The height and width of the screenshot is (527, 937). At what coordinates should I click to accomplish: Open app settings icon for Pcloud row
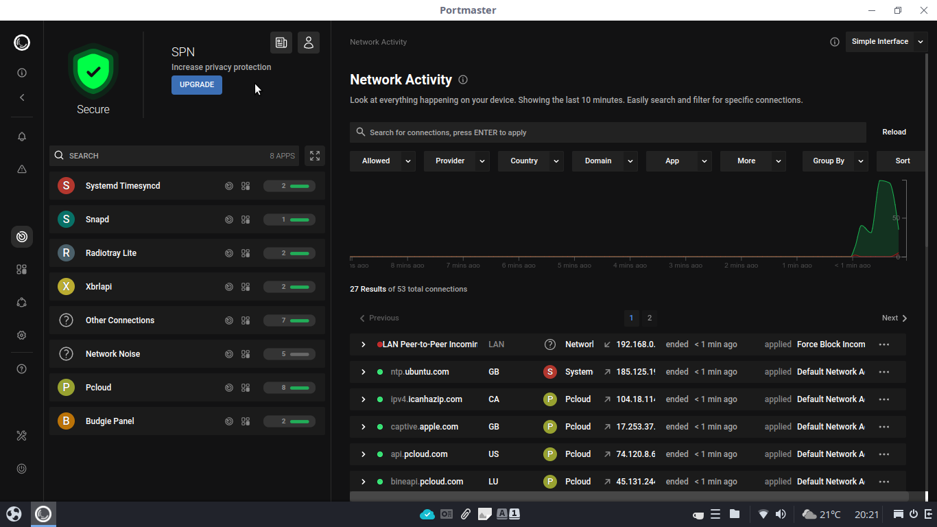point(246,388)
